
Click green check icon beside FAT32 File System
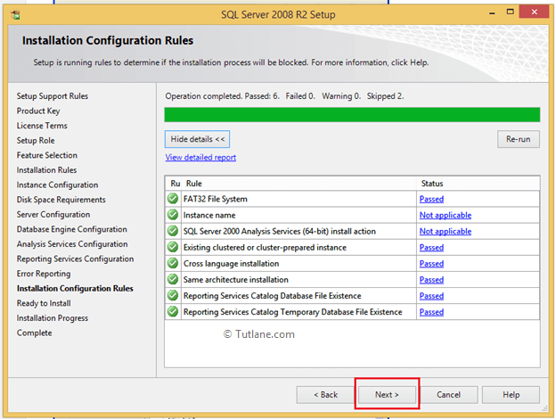[173, 199]
